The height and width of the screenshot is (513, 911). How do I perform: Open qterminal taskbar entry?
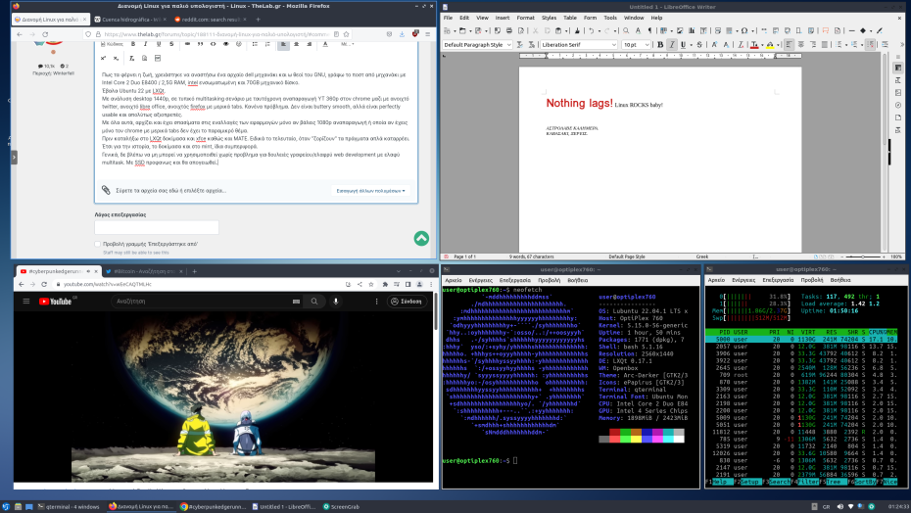pyautogui.click(x=69, y=506)
